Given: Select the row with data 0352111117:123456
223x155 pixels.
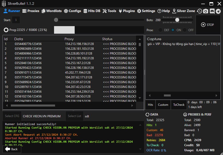Looking at the screenshot, I should point(69,58).
